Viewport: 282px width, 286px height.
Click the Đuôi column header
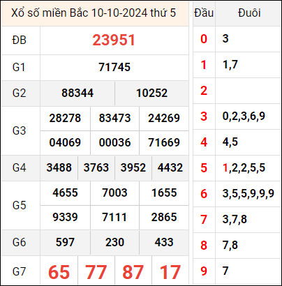[249, 13]
